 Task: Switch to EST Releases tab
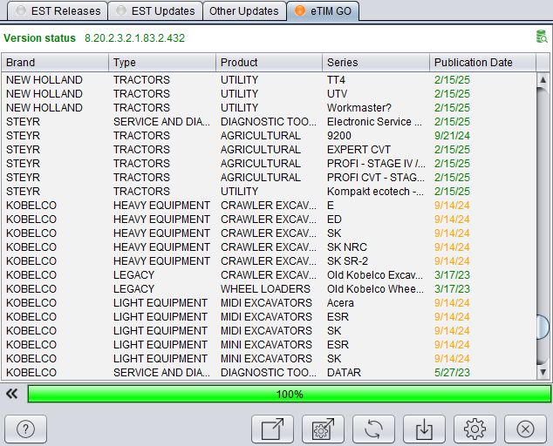(x=58, y=11)
